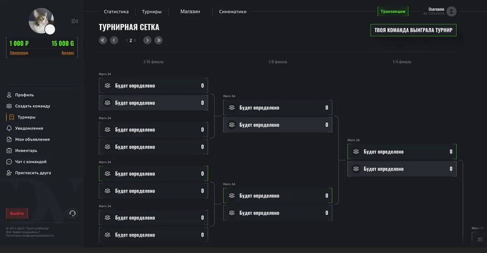The image size is (487, 253).
Task: Click the 1/8 финала column heading
Action: point(278,62)
